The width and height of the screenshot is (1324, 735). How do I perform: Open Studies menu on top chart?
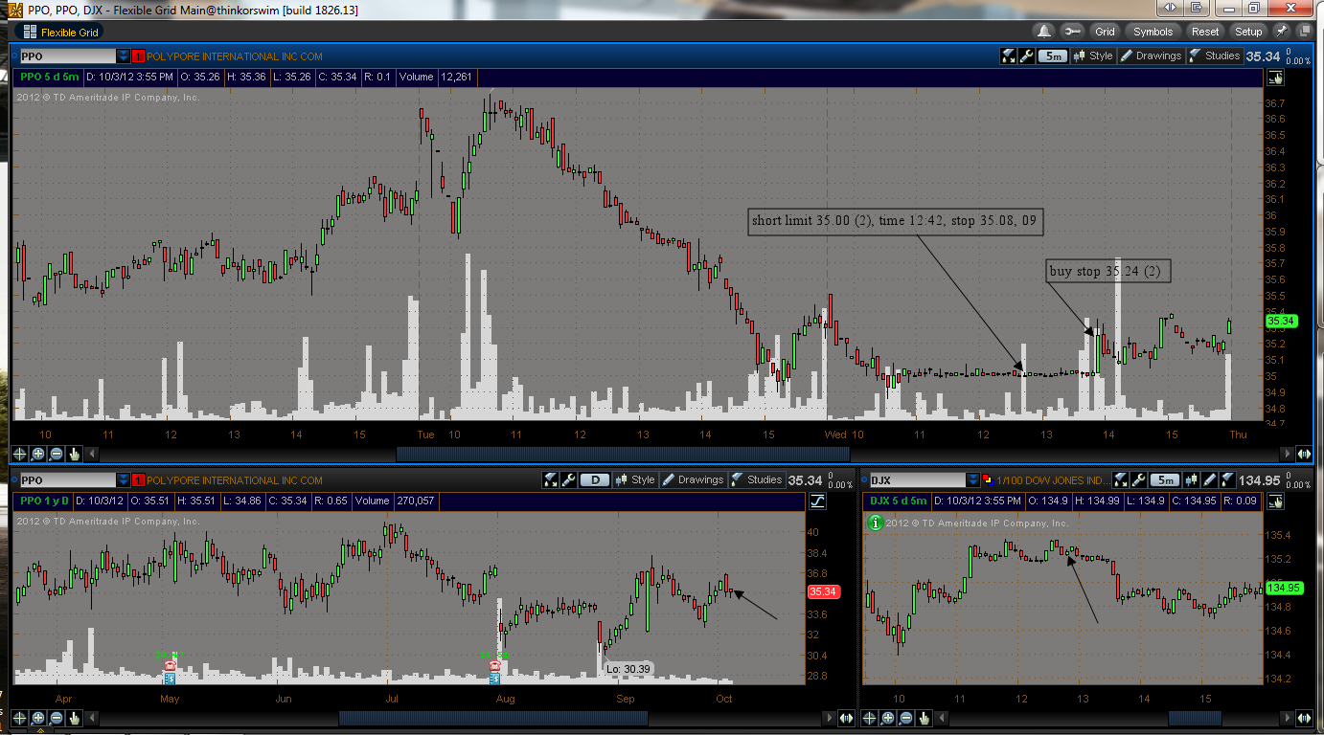pos(1215,56)
